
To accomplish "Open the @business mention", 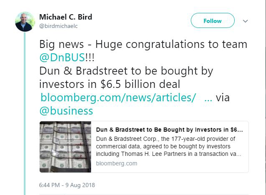I will point(66,111).
